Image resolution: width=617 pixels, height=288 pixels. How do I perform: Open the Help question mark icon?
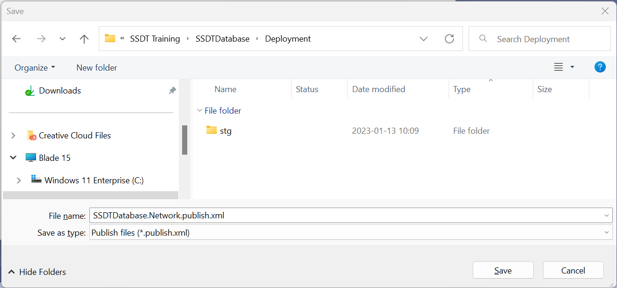tap(600, 67)
